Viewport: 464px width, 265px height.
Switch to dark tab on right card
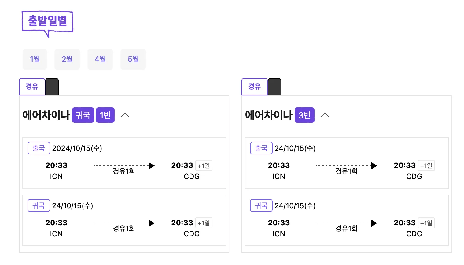[x=274, y=87]
